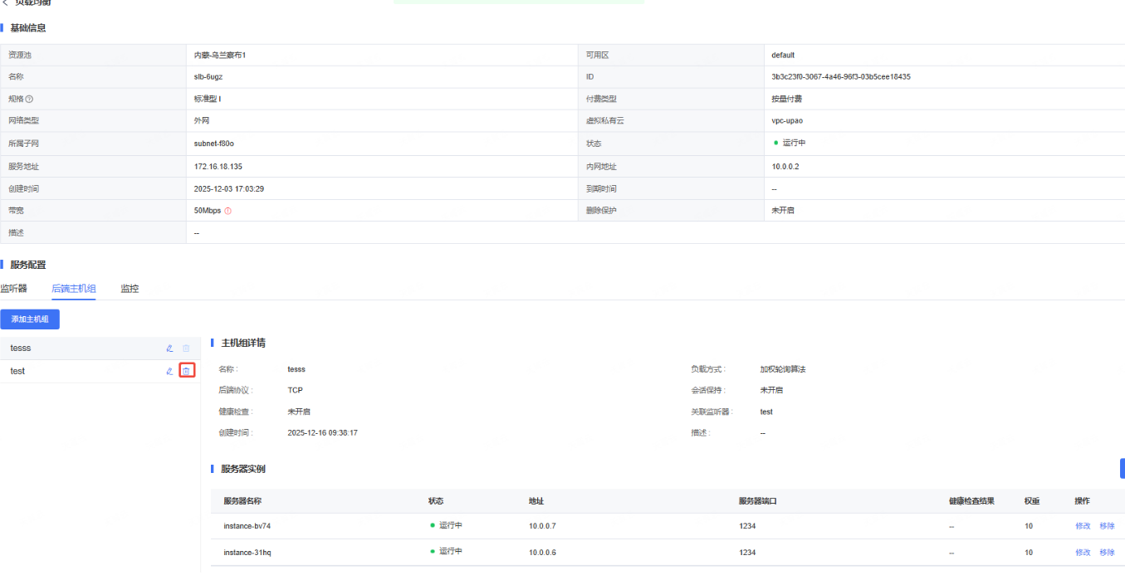The width and height of the screenshot is (1125, 580).
Task: Click the weight 10 of instance-bv74
Action: 1029,526
